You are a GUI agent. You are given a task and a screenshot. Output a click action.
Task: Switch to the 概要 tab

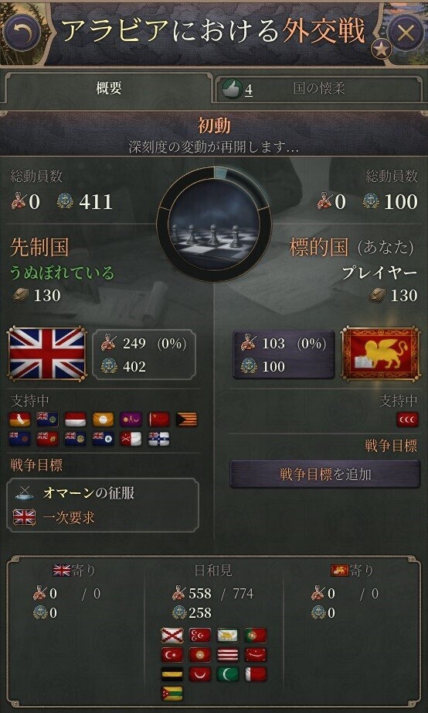click(x=108, y=88)
